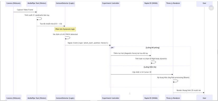Click the 'Capture Video Frame' message label
The width and height of the screenshot is (218, 101).
click(x=25, y=10)
